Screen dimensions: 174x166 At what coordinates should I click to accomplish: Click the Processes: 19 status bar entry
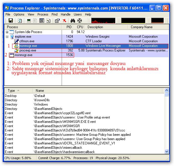click(x=83, y=158)
